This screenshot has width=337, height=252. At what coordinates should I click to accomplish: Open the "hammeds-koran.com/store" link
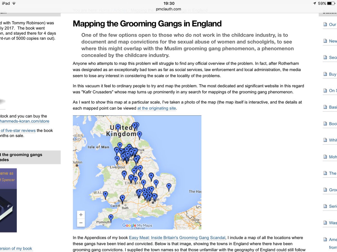pyautogui.click(x=25, y=121)
